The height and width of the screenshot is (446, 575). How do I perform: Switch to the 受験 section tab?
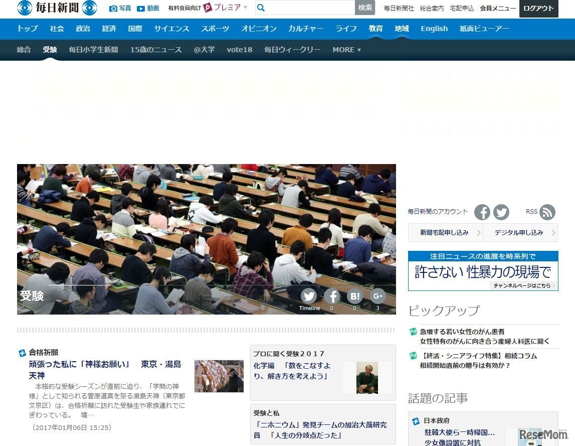[49, 49]
